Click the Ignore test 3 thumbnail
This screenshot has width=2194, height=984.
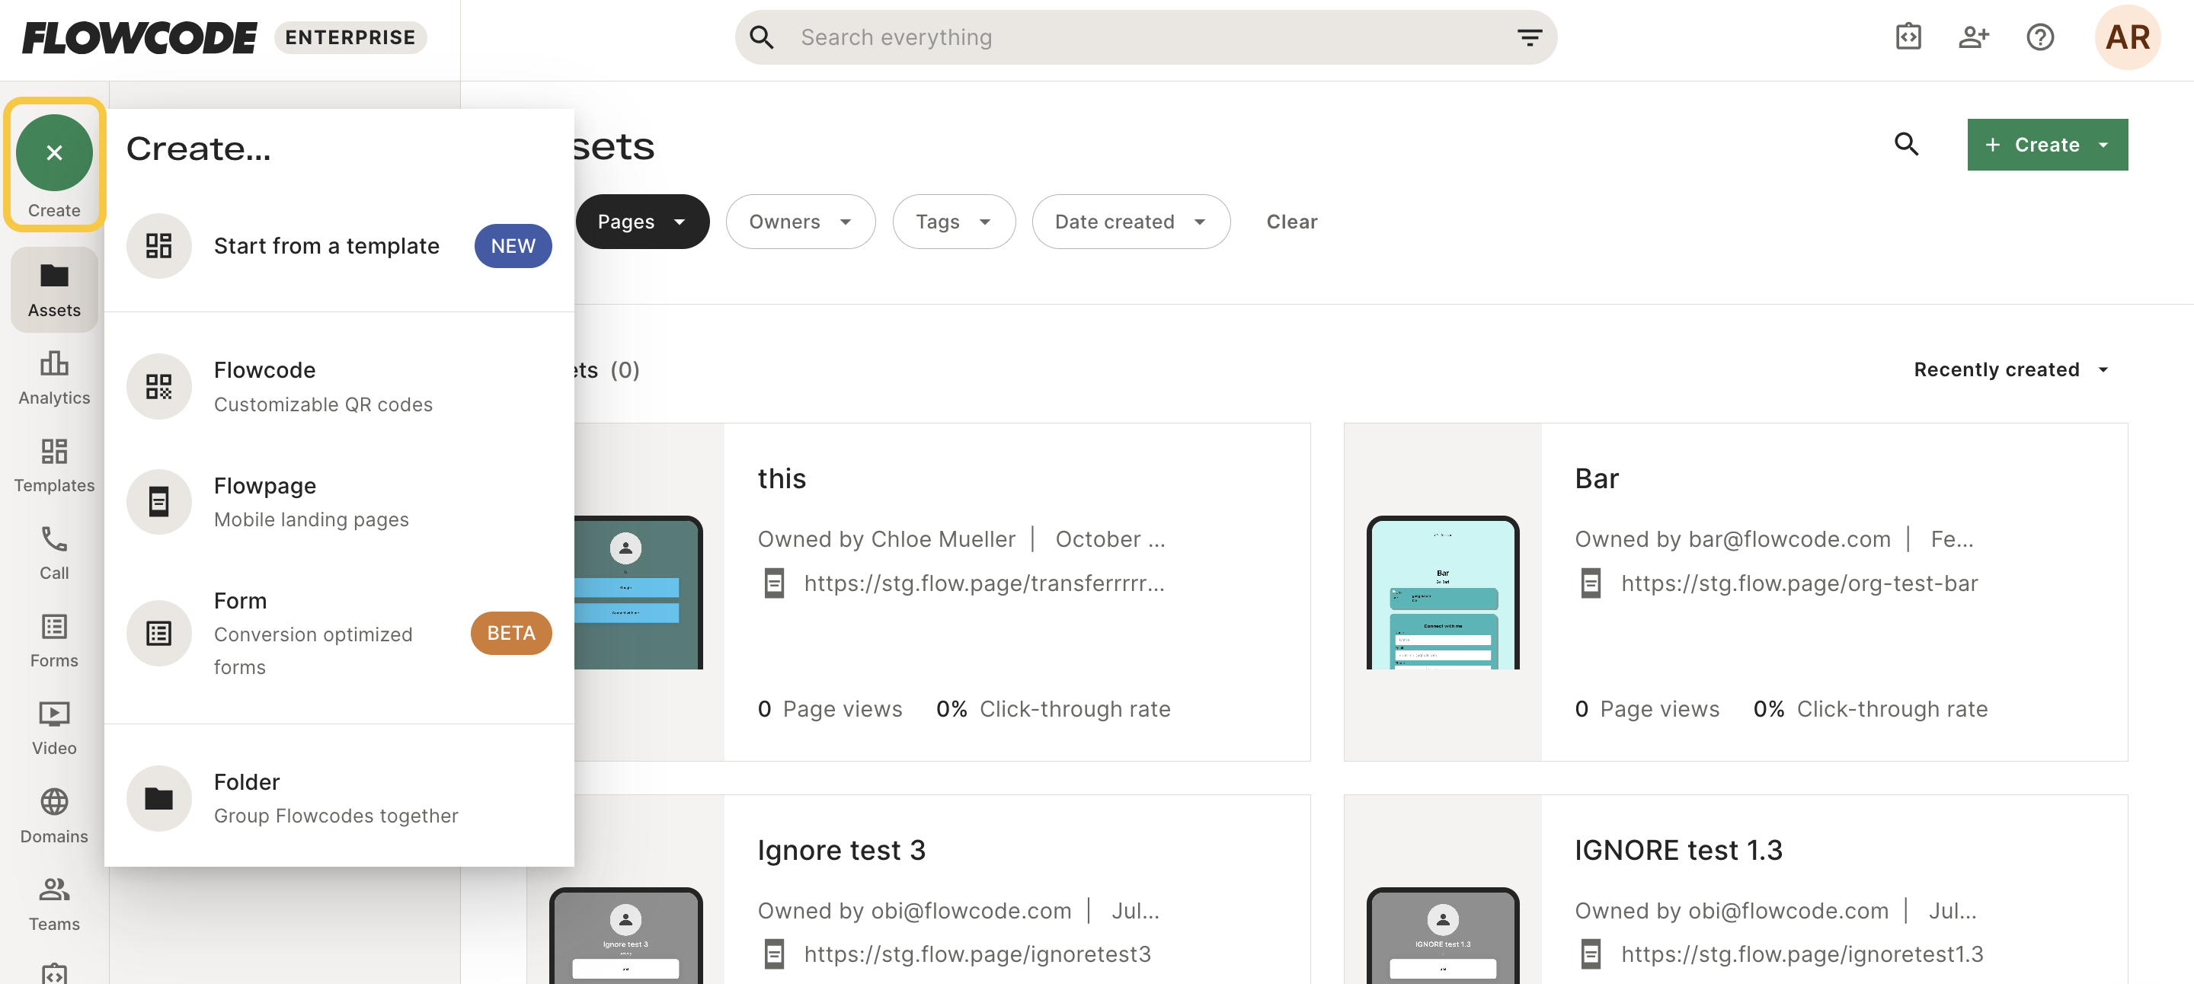pos(625,934)
